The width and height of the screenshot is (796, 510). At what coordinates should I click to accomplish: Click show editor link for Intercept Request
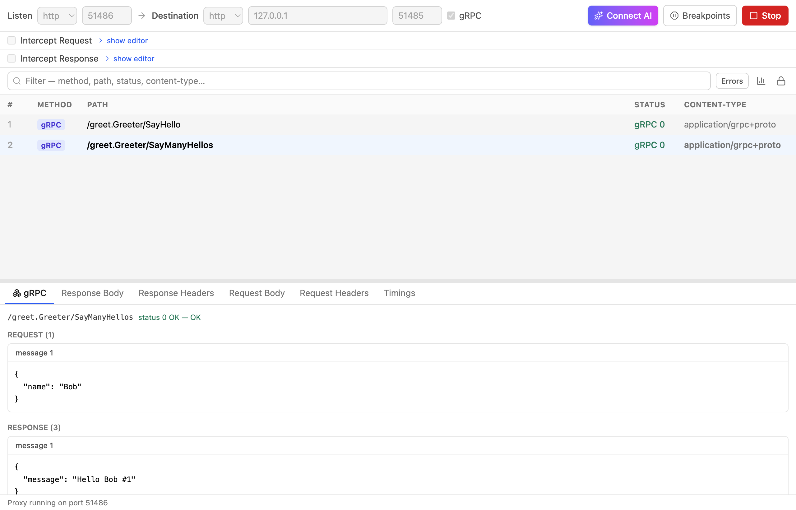(x=127, y=40)
